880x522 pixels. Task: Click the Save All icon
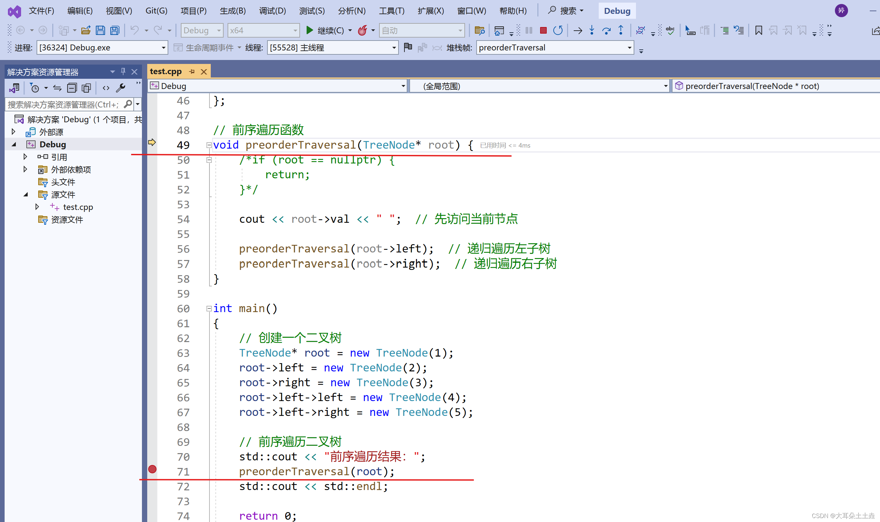coord(115,31)
